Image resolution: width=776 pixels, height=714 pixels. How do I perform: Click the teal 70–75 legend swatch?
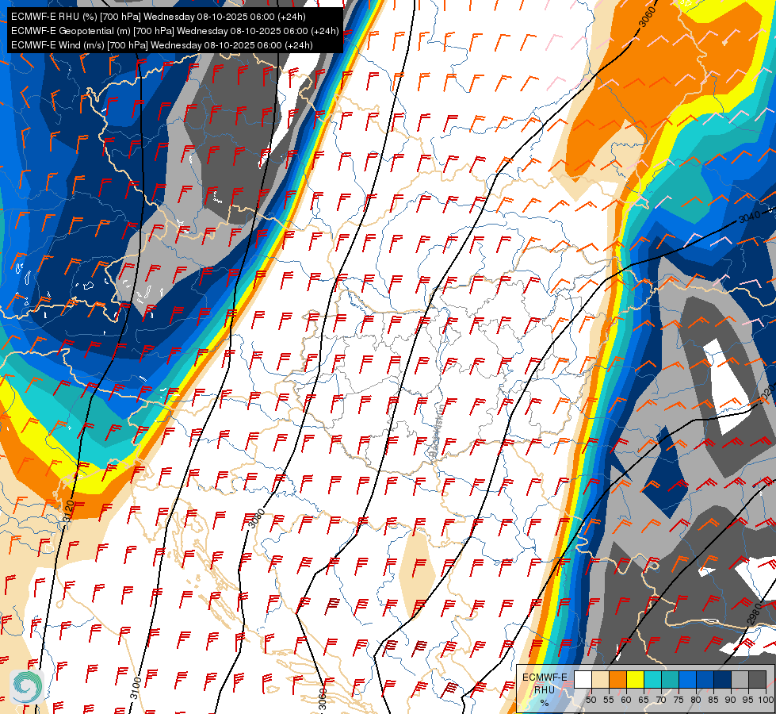point(670,679)
